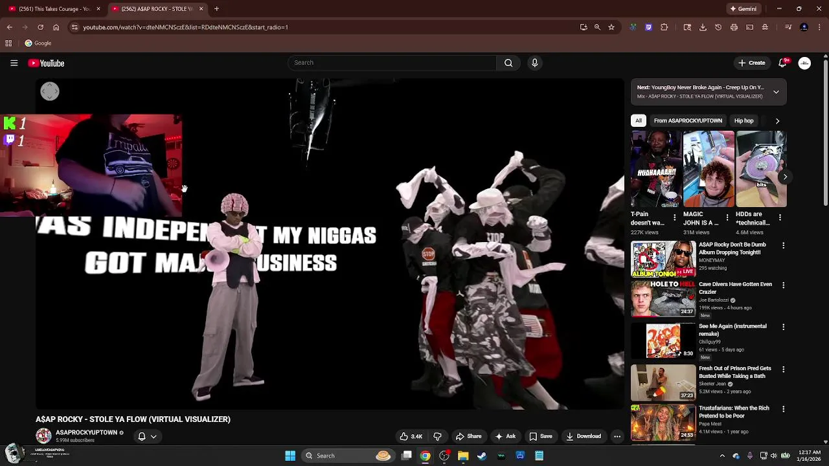Click the address bar URL

tap(185, 27)
